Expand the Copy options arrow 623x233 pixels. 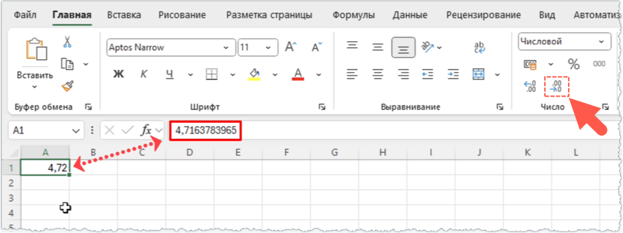pos(86,64)
